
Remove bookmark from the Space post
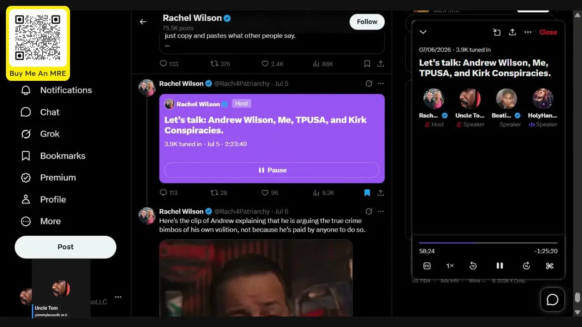pyautogui.click(x=367, y=193)
